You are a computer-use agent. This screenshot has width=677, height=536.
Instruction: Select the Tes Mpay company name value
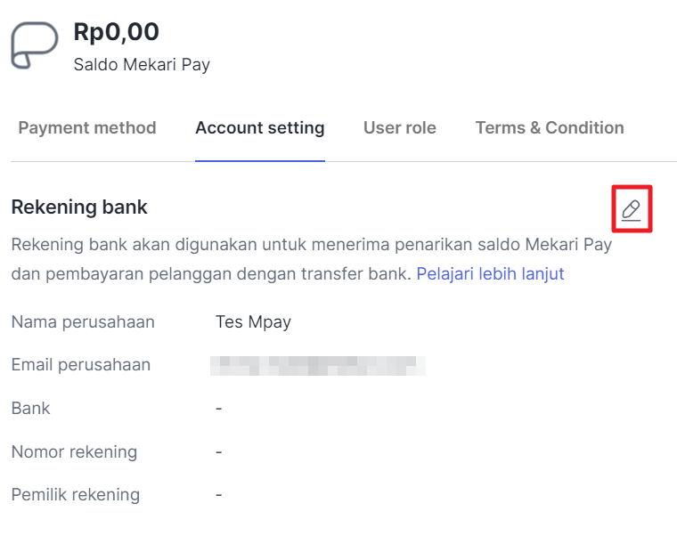pos(254,322)
